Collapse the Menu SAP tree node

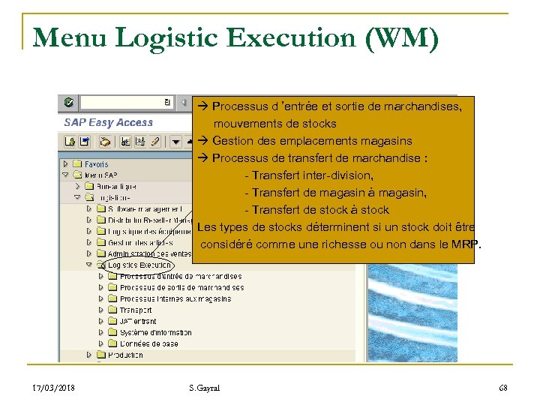tap(66, 175)
